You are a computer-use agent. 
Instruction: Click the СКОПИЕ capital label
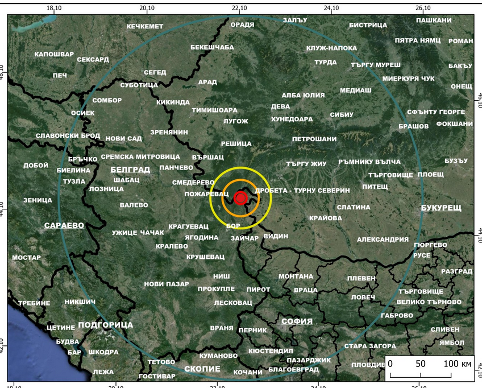[x=202, y=369]
